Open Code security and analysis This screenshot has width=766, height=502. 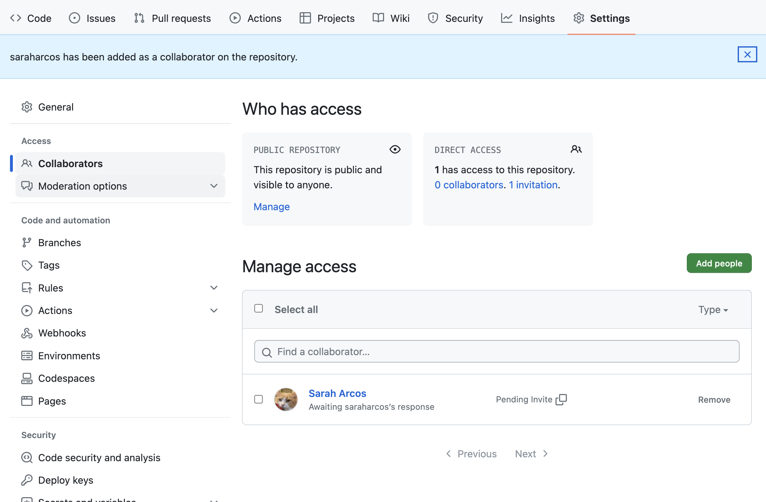pos(120,458)
